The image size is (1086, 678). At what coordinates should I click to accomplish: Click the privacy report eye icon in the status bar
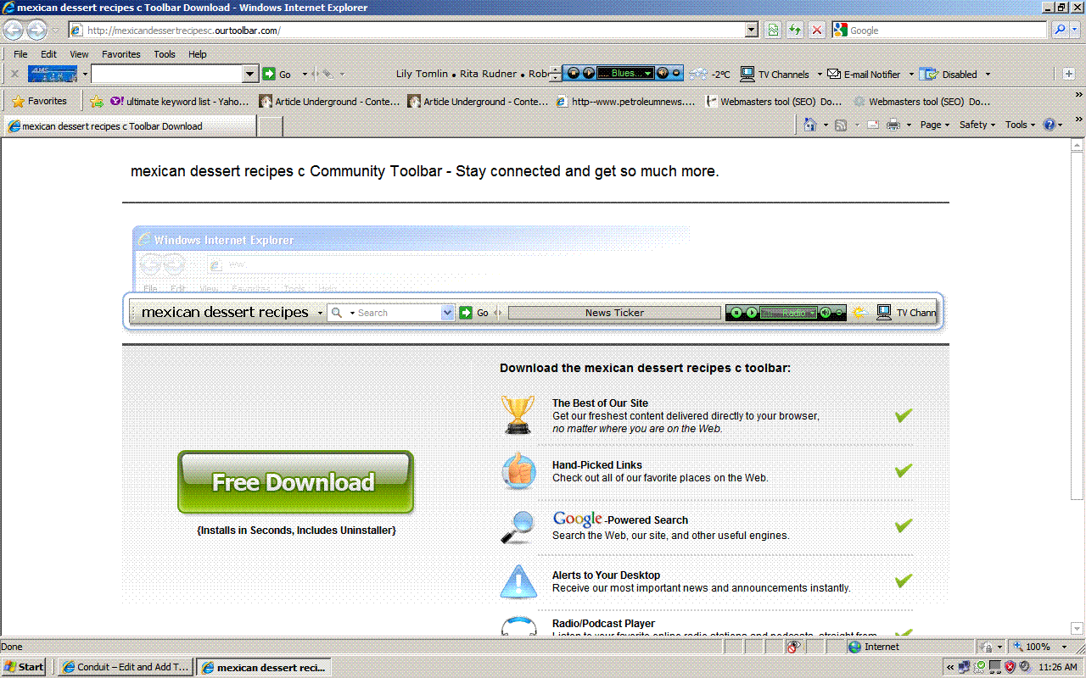pos(794,647)
